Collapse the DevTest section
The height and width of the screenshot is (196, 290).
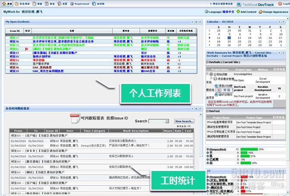coord(208,111)
